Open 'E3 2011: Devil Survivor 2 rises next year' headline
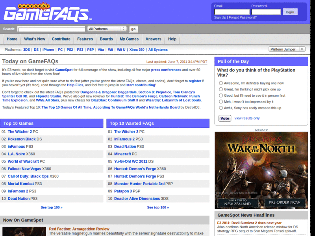The height and width of the screenshot is (236, 315). [x=249, y=223]
